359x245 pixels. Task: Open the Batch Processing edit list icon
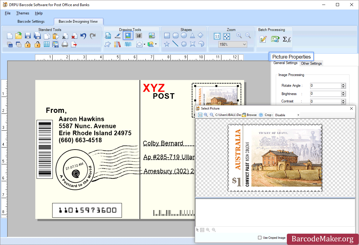(x=263, y=39)
